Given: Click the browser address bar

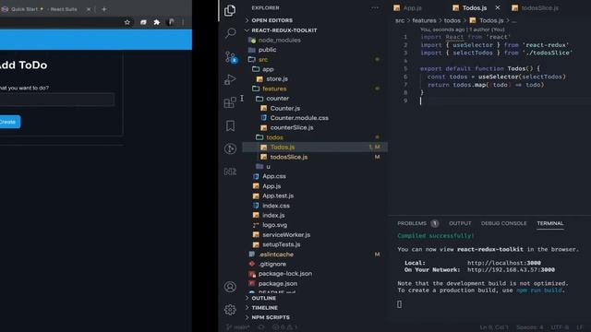Looking at the screenshot, I should (59, 22).
